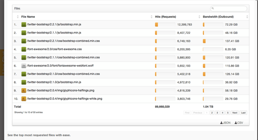The height and width of the screenshot is (140, 258).
Task: Select the /font-awesome/2.0/css/font-awesome.css file name
Action: (54, 49)
